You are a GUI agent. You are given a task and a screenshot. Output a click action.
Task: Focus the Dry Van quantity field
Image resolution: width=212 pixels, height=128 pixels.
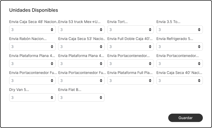click(x=29, y=98)
